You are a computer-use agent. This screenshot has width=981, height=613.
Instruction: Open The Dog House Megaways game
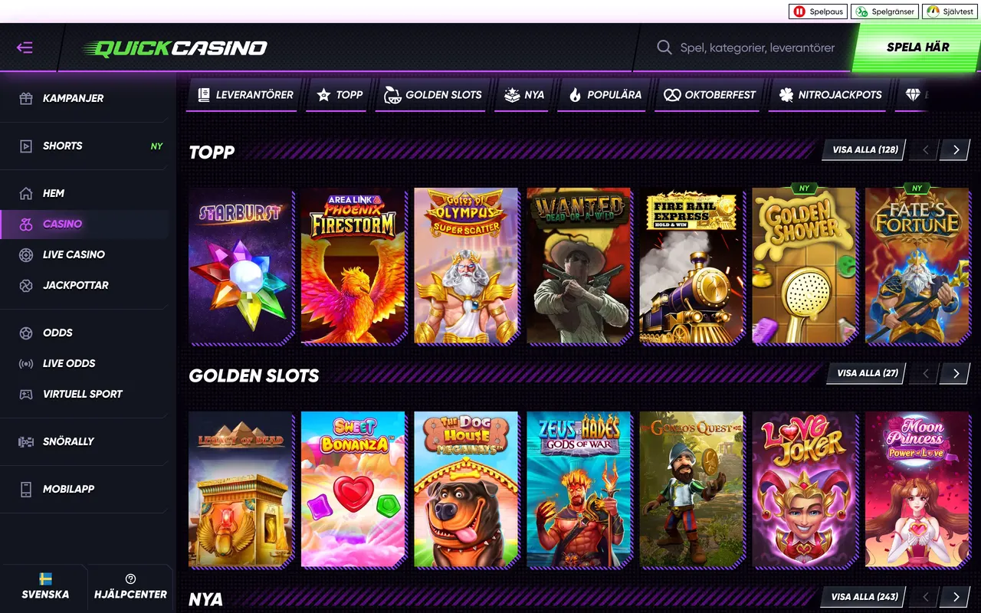(x=466, y=490)
